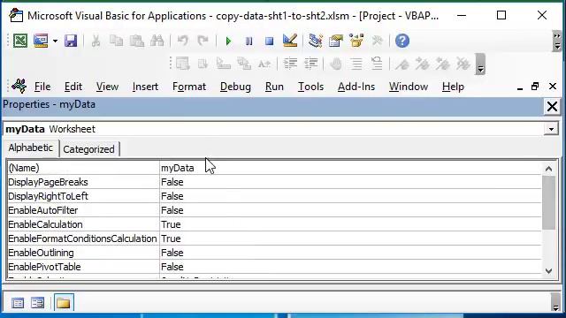Select the DisplayRightToLeft property row
566x318 pixels.
[274, 196]
